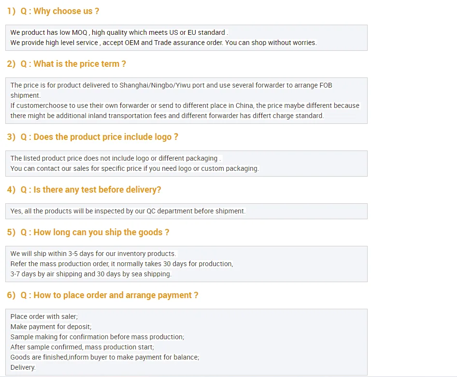Click the "Sample making for confirmation" step

(x=97, y=337)
